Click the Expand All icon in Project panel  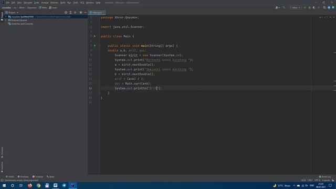(70, 13)
